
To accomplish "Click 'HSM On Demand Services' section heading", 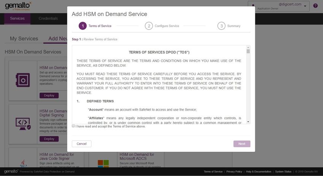I will pyautogui.click(x=33, y=52).
